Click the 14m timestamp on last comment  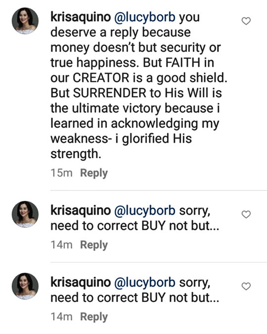62,317
